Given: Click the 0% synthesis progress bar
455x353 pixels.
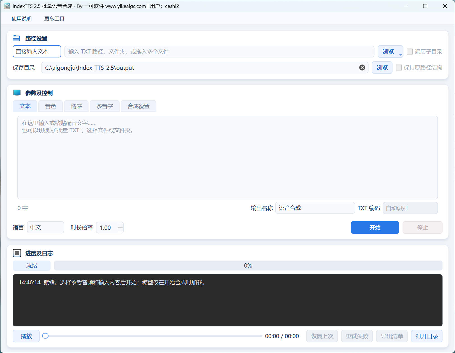Looking at the screenshot, I should click(248, 266).
